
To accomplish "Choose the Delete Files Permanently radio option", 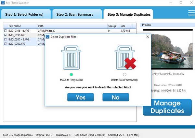I will (x=124, y=74).
